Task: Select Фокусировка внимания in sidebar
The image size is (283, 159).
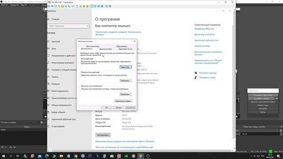Action: 63,63
